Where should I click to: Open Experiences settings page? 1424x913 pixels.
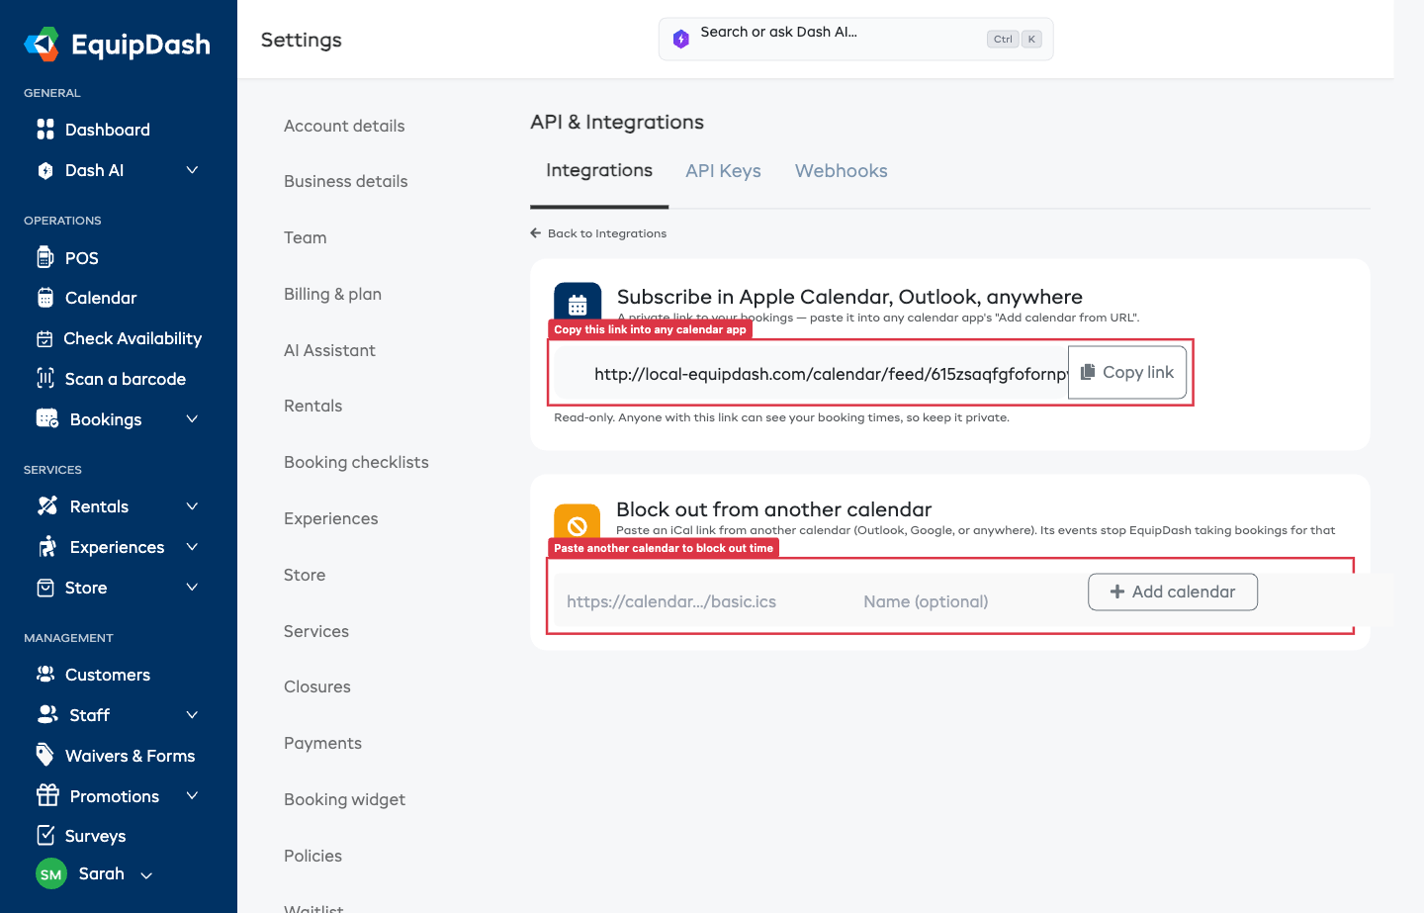330,518
